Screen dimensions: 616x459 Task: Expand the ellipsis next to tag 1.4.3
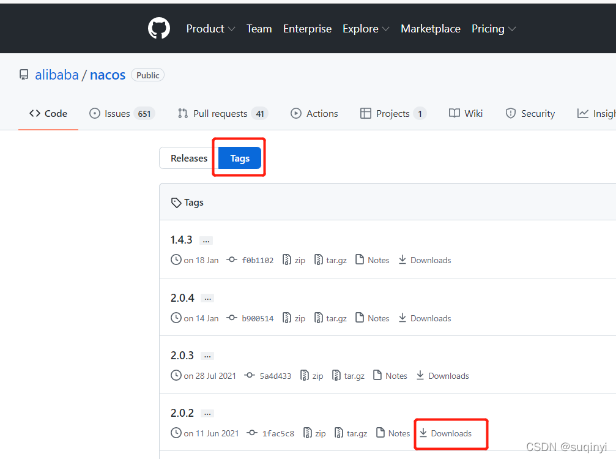[206, 241]
